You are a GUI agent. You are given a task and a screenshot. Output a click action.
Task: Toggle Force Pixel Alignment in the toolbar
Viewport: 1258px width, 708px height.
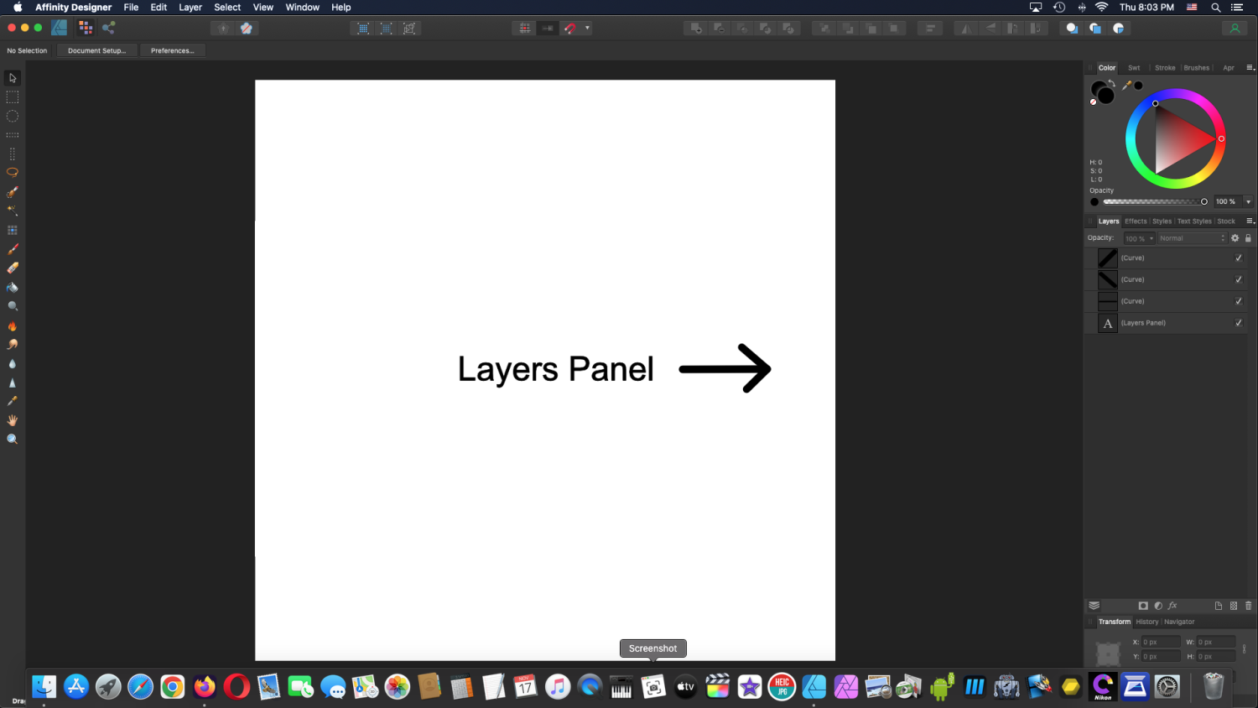[525, 29]
